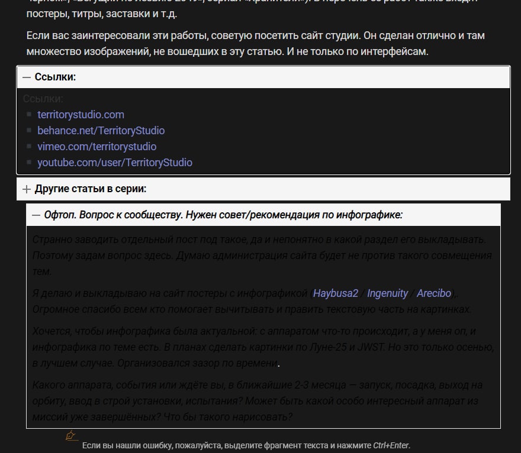Click the paragraph starting 'Странно заводить отдельный пост'
Screen dimensions: 521x453
(262, 255)
